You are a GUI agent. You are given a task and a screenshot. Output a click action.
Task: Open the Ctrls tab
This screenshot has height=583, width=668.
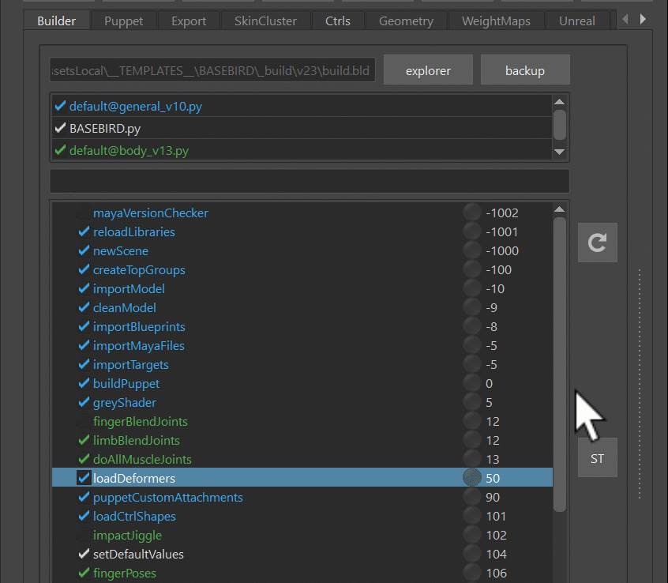pyautogui.click(x=338, y=21)
